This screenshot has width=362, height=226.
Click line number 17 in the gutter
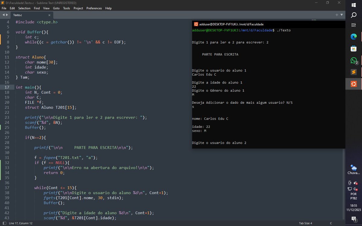coord(7,87)
